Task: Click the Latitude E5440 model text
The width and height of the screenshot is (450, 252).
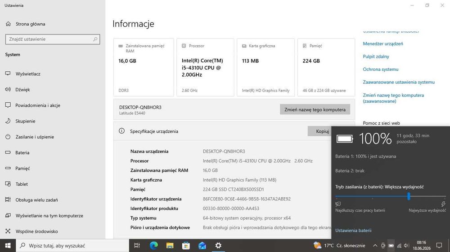Action: coord(132,113)
